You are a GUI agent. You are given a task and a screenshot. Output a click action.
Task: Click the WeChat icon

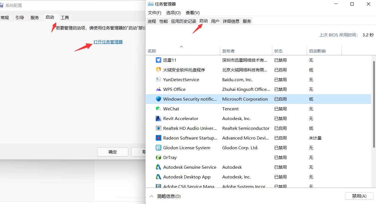coord(159,109)
